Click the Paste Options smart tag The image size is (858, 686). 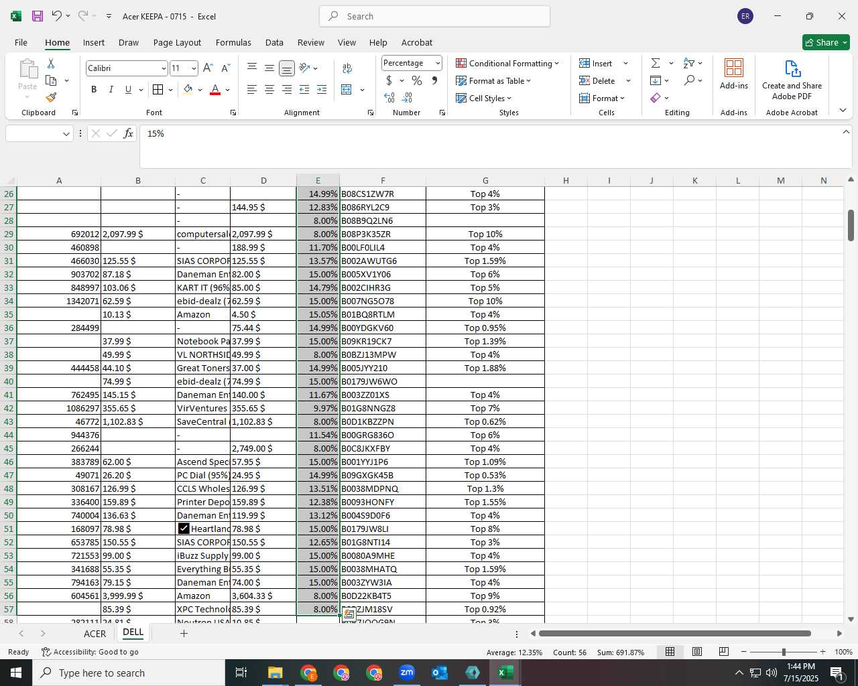[x=349, y=614]
